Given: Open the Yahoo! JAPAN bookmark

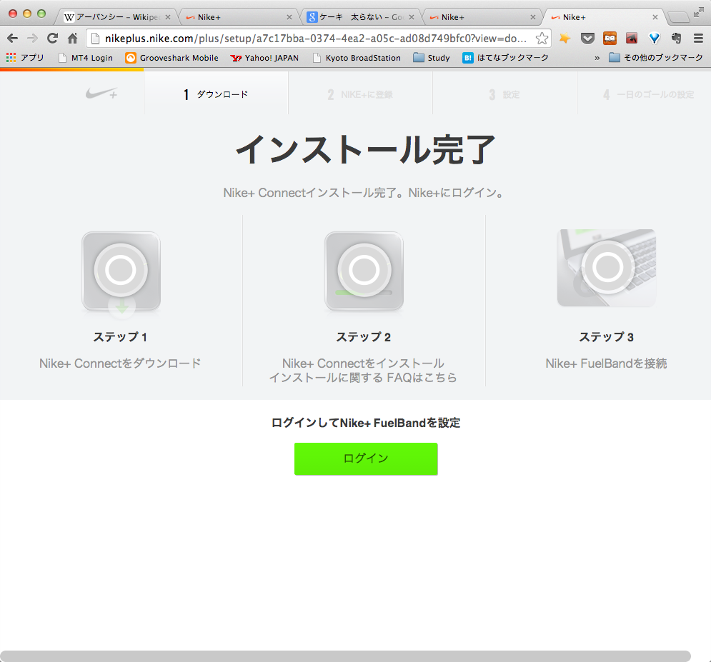Looking at the screenshot, I should tap(264, 58).
